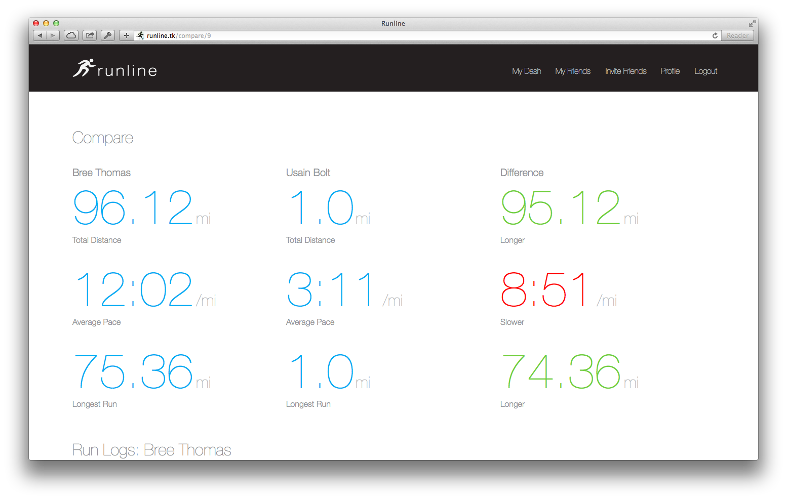This screenshot has height=500, width=787.
Task: Open the Reader view button
Action: click(x=737, y=35)
